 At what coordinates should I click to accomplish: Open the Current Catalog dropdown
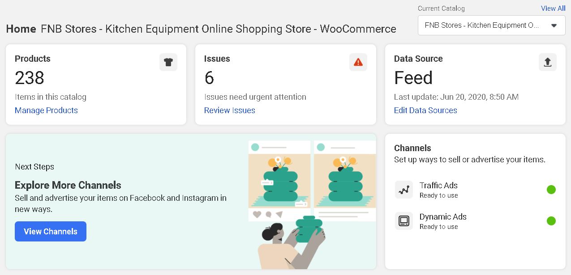pos(491,25)
